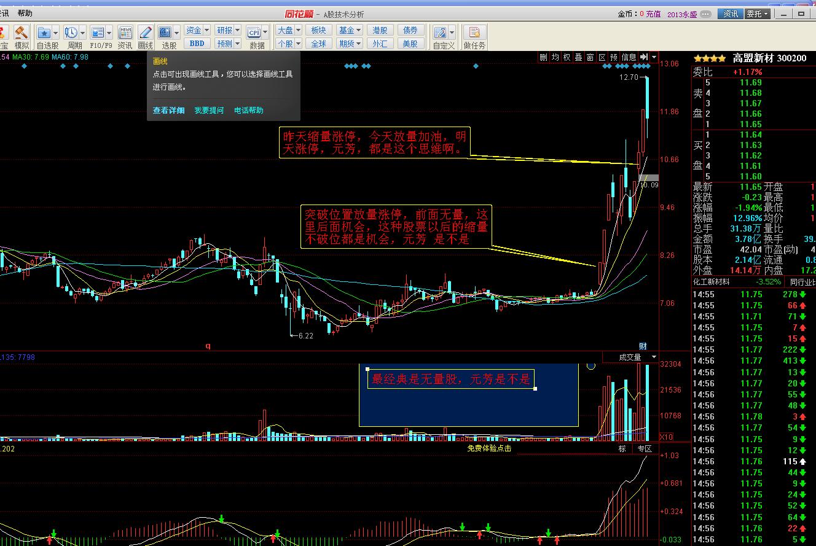Open the 模拟 simulated trading gavel icon
This screenshot has height=546, width=816.
click(x=22, y=37)
